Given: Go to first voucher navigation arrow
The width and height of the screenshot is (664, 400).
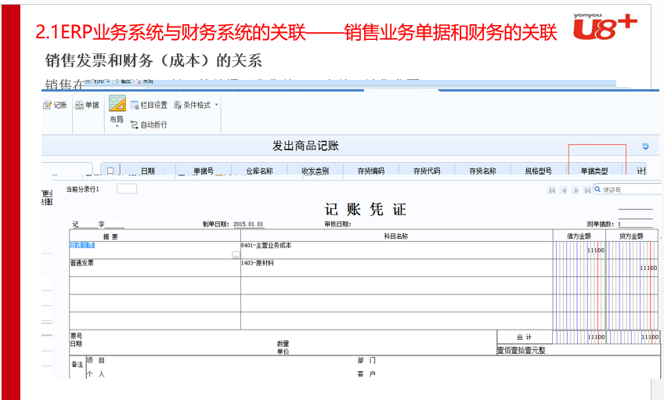Looking at the screenshot, I should (552, 189).
